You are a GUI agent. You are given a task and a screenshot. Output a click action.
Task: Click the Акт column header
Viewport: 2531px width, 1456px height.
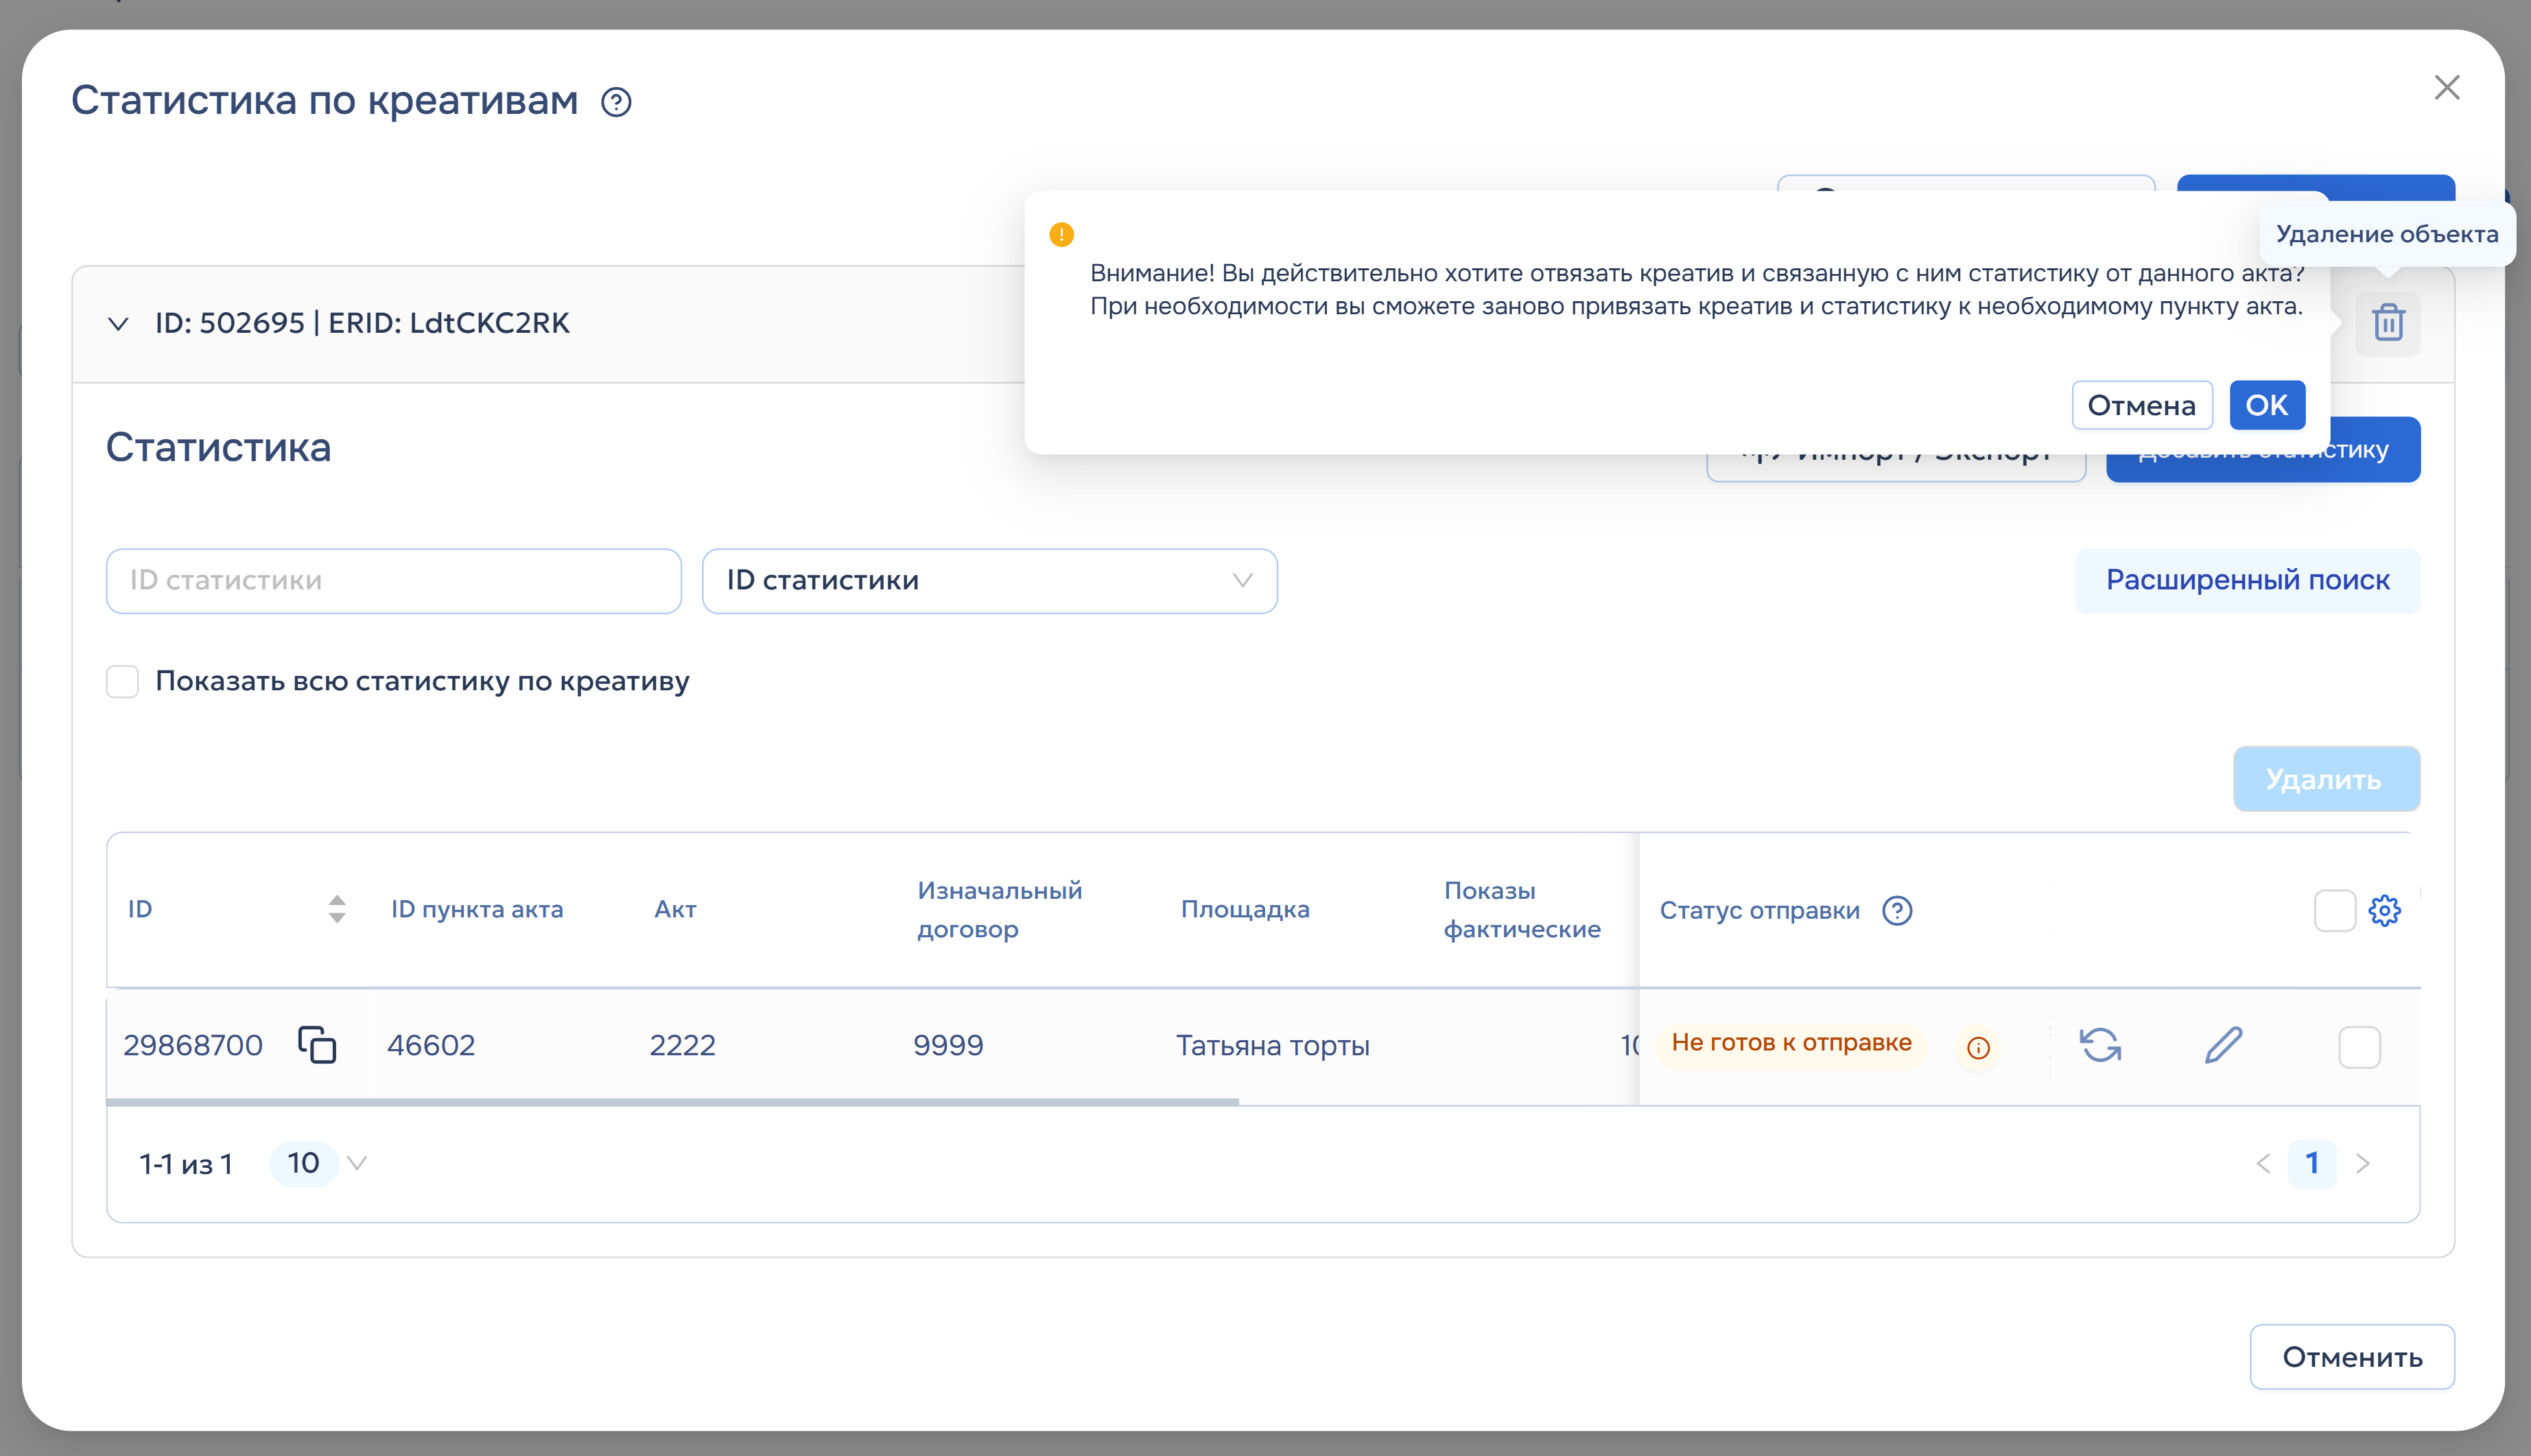674,909
